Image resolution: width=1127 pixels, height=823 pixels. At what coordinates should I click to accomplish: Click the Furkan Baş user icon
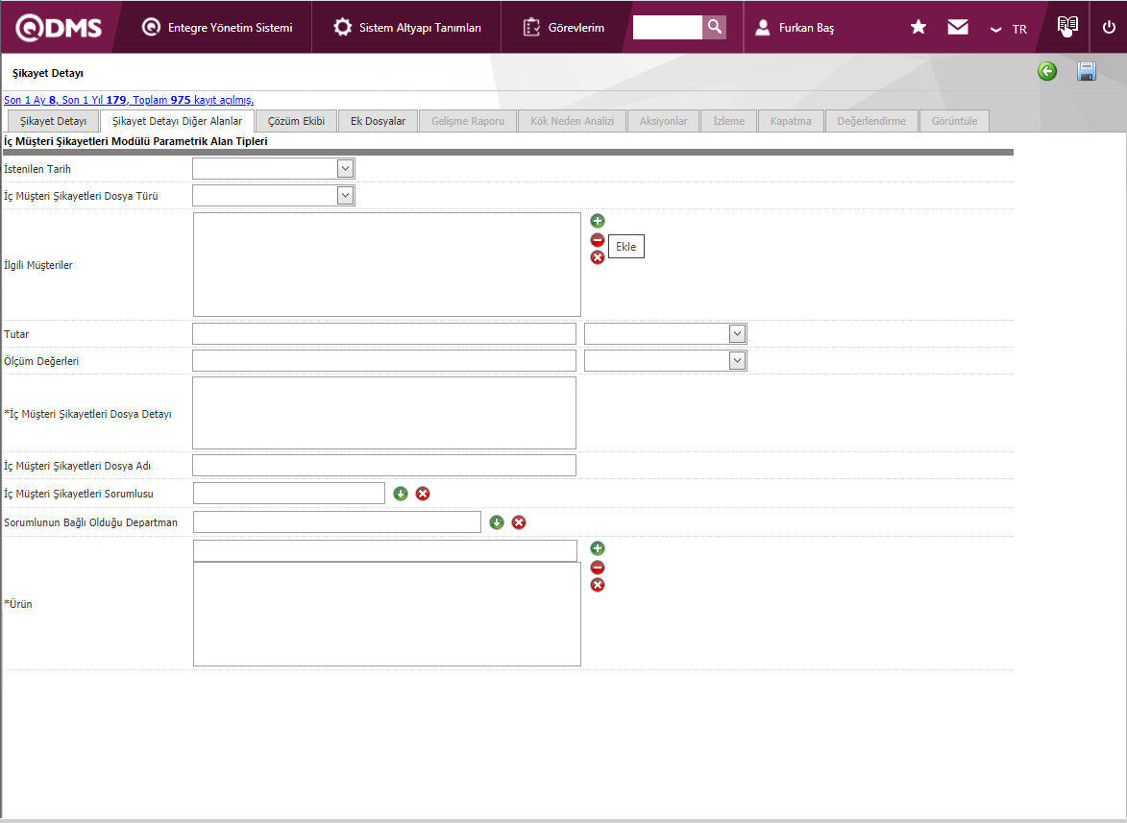(763, 27)
